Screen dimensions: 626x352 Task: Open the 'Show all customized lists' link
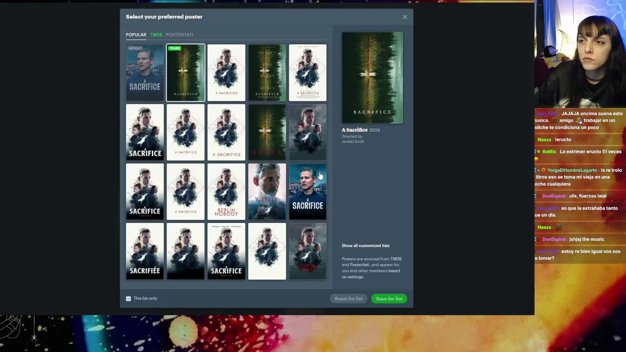366,245
